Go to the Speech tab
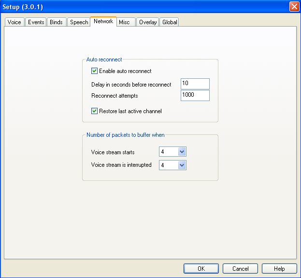This screenshot has height=278, width=301. click(79, 22)
